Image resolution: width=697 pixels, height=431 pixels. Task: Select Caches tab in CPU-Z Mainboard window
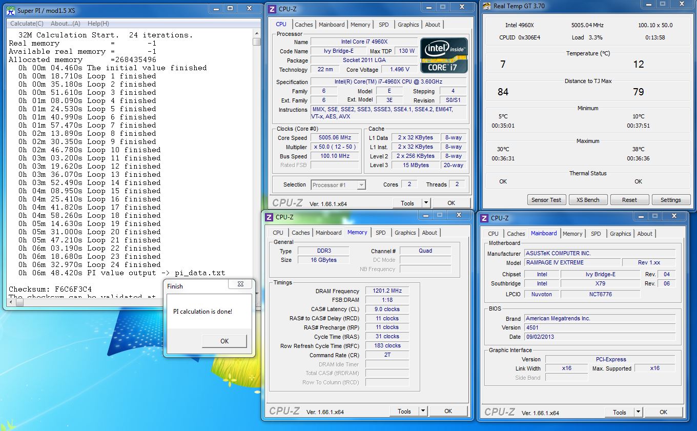[x=516, y=234]
